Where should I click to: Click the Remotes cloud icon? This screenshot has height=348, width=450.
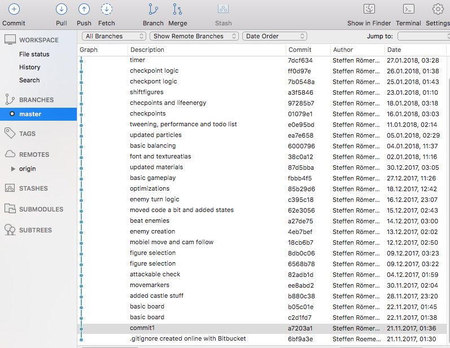pyautogui.click(x=10, y=154)
